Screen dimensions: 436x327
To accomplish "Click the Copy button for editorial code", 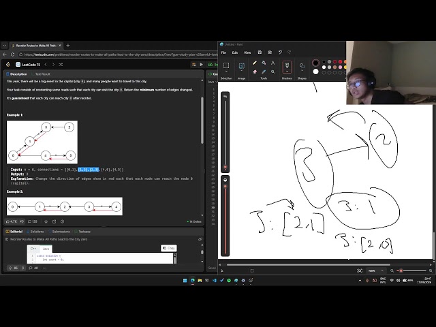I will pyautogui.click(x=169, y=248).
